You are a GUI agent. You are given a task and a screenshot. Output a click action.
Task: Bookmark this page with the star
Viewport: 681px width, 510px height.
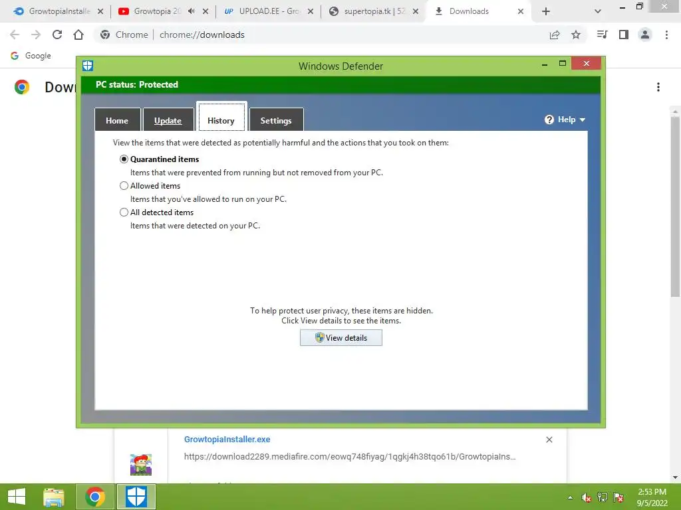[576, 35]
